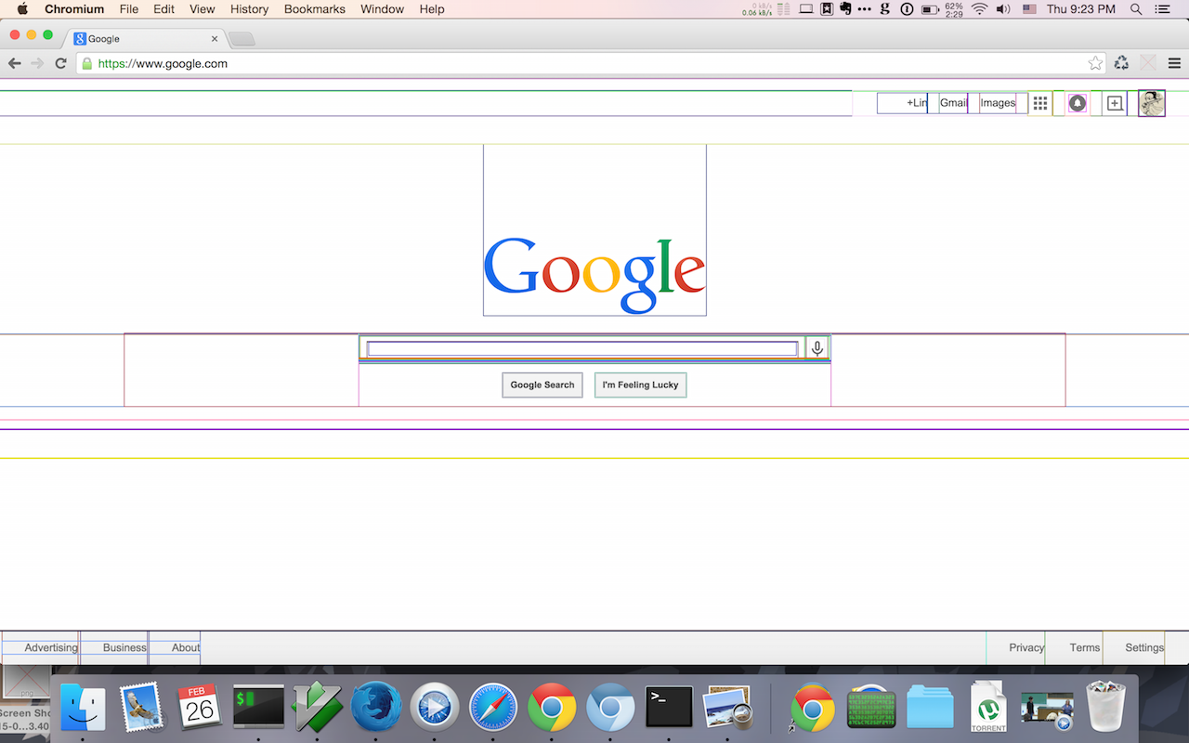Click the recycle-arrows extension icon
1189x743 pixels.
1122,63
